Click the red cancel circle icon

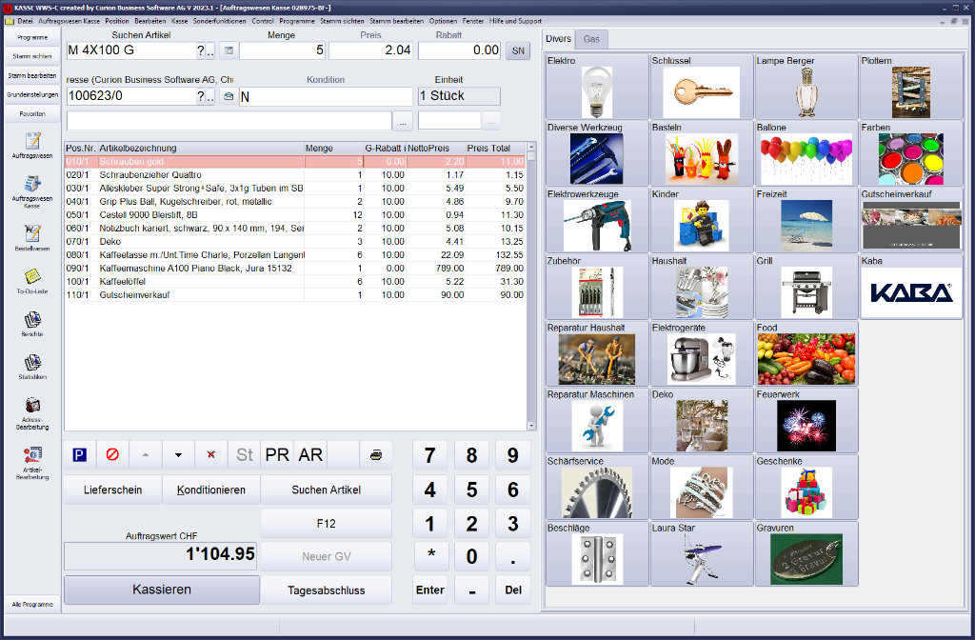pos(112,455)
